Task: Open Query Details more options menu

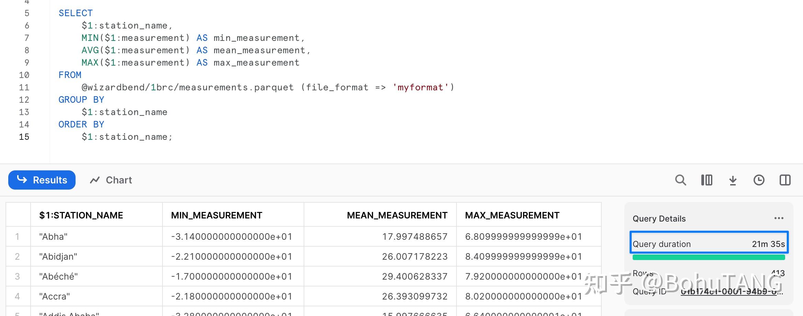Action: [779, 218]
